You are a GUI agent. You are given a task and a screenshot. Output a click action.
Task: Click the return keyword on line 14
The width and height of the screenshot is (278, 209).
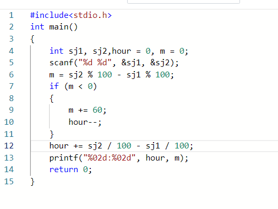tap(64, 170)
